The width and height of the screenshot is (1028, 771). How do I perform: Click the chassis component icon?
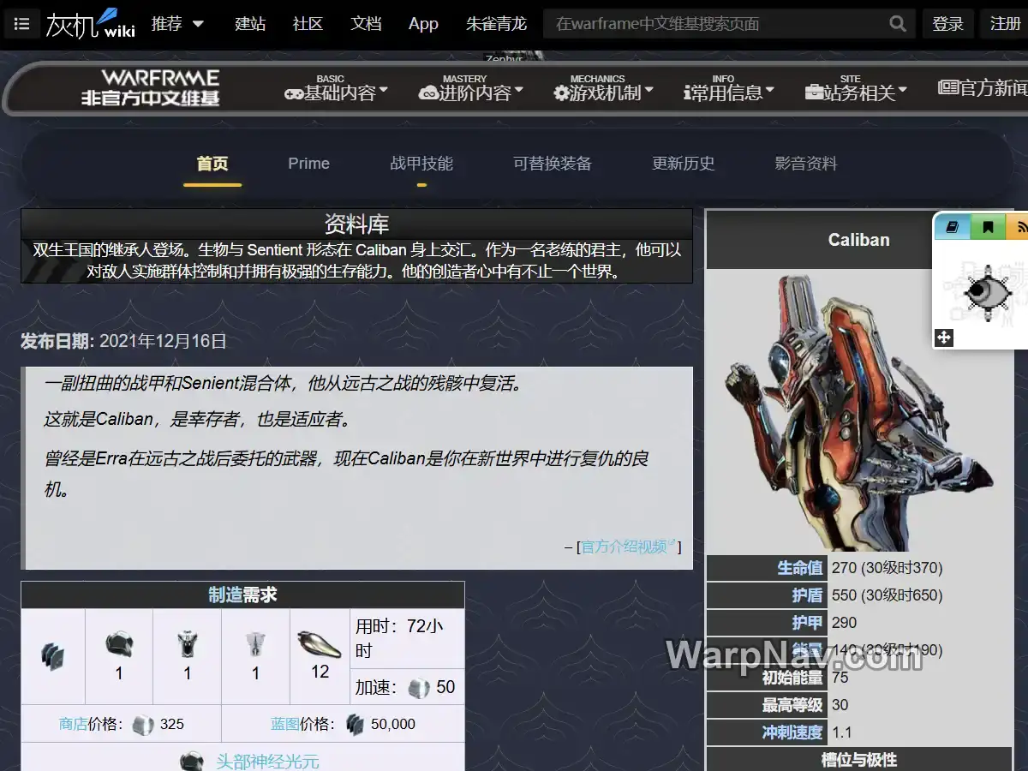pos(188,643)
